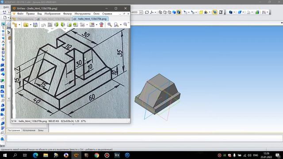Click the Windows Start button
This screenshot has height=159, width=283.
coord(5,155)
